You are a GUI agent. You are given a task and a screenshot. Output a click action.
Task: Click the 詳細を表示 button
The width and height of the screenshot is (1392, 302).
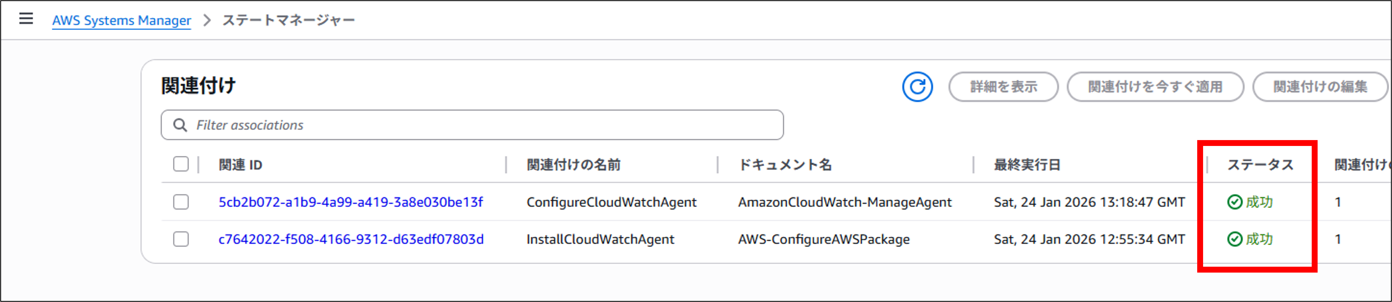(x=1004, y=87)
